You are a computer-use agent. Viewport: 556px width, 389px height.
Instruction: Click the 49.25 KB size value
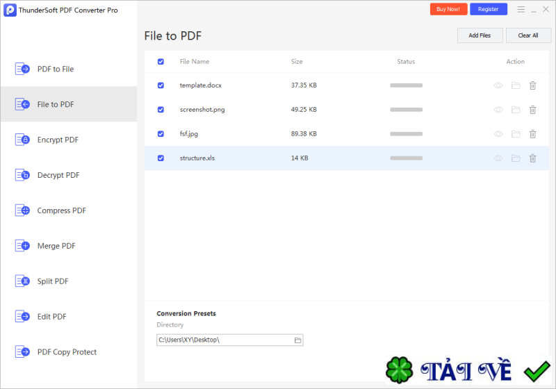304,110
